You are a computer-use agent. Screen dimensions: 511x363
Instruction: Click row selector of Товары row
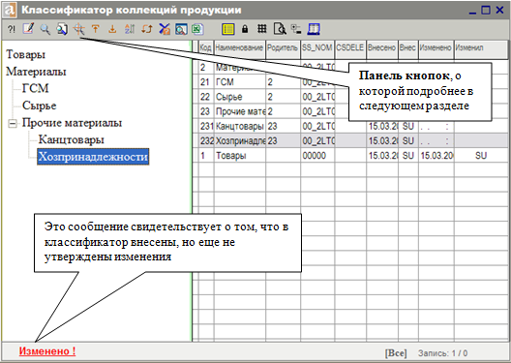pyautogui.click(x=195, y=156)
